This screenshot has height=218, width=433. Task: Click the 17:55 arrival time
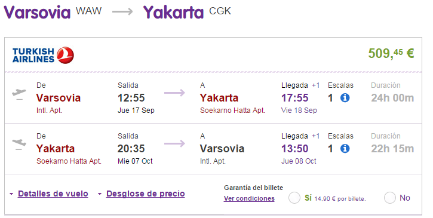294,98
